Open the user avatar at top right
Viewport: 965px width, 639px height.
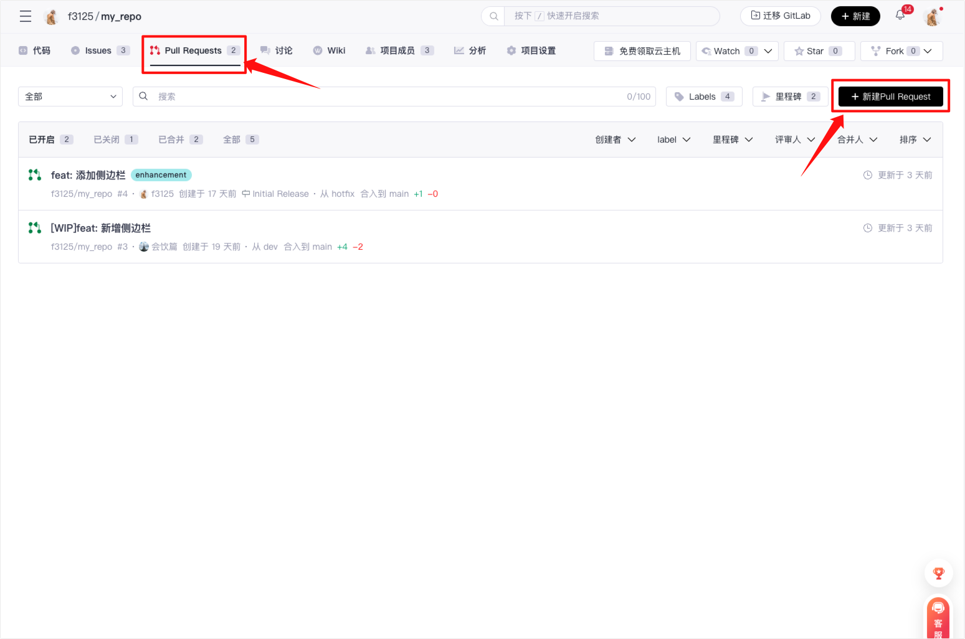[933, 17]
